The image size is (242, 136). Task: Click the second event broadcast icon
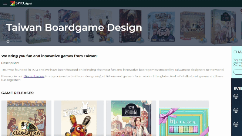coord(236,110)
